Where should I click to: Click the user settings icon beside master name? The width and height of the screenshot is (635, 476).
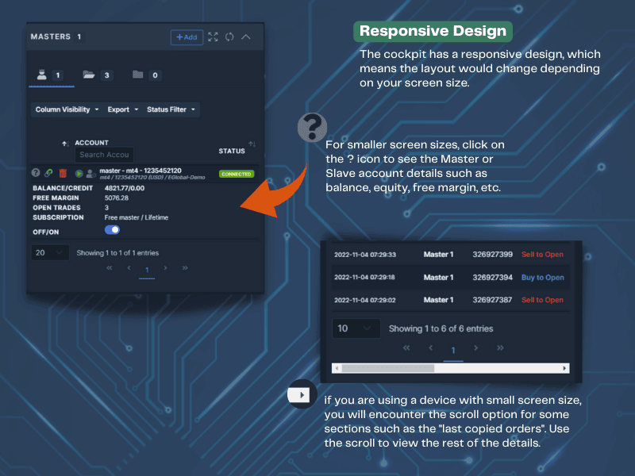tap(90, 173)
